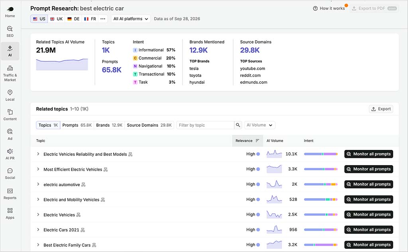Monitor all prompts for electric automotive
This screenshot has height=252, width=408.
[x=369, y=184]
